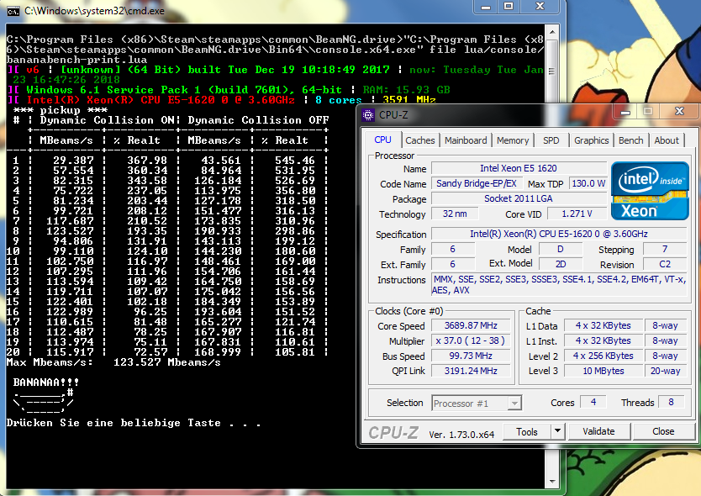Viewport: 701px width, 496px height.
Task: Click the '545.46' Realt value in row 1
Action: point(295,161)
